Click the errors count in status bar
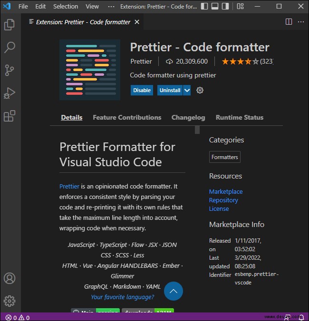This screenshot has width=309, height=321. click(x=11, y=318)
